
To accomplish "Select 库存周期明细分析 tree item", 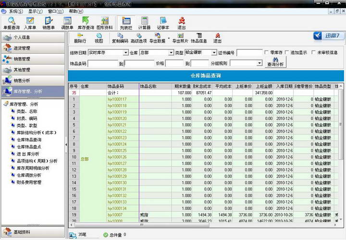I will [33, 168].
